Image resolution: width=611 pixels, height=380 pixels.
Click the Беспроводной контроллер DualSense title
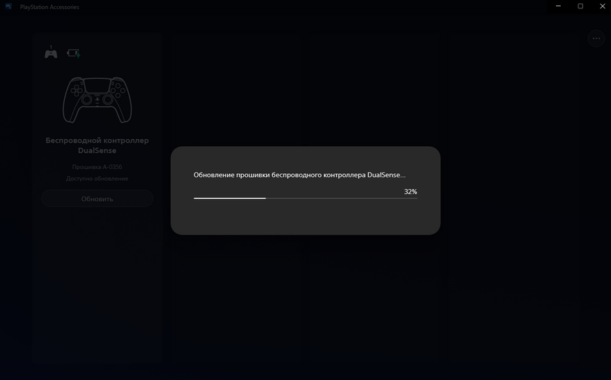(97, 145)
